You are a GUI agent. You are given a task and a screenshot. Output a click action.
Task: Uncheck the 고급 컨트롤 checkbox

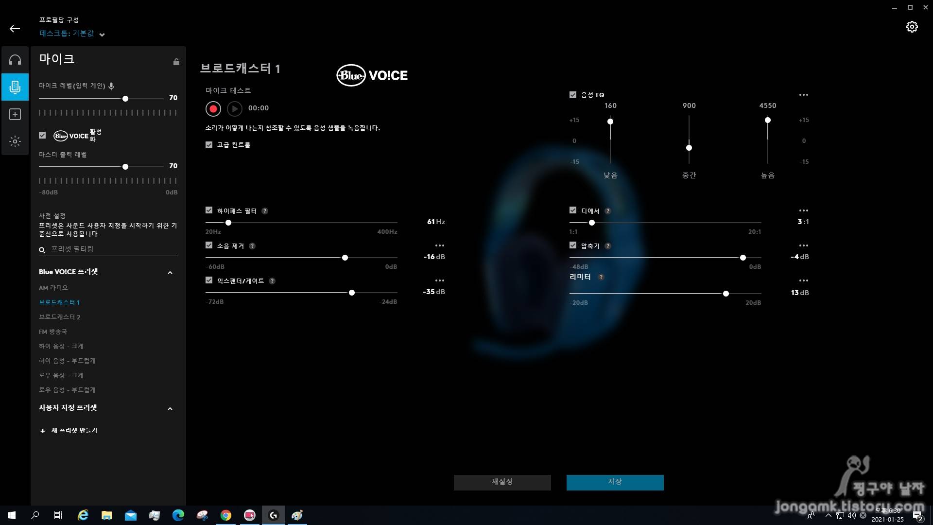[x=209, y=145]
